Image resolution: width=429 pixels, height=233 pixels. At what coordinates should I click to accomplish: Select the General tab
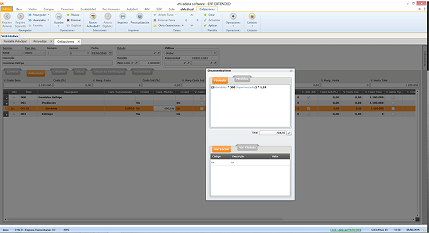pyautogui.click(x=13, y=72)
